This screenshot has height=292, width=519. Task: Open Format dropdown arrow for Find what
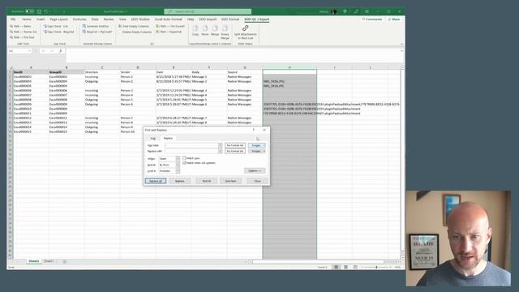tap(264, 145)
